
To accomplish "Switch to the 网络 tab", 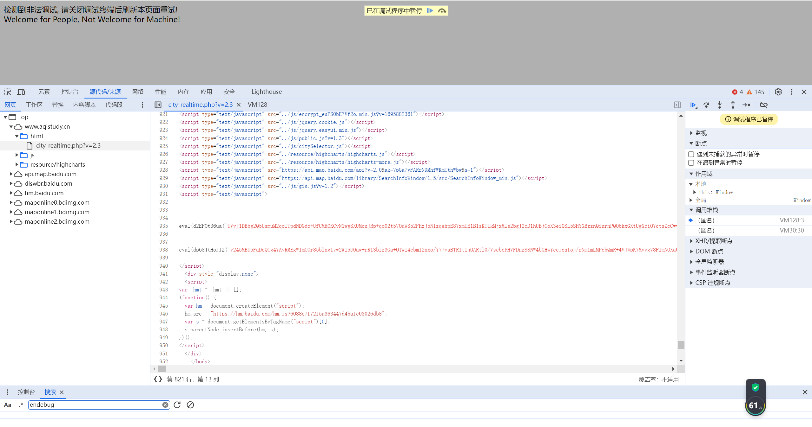I will point(138,92).
